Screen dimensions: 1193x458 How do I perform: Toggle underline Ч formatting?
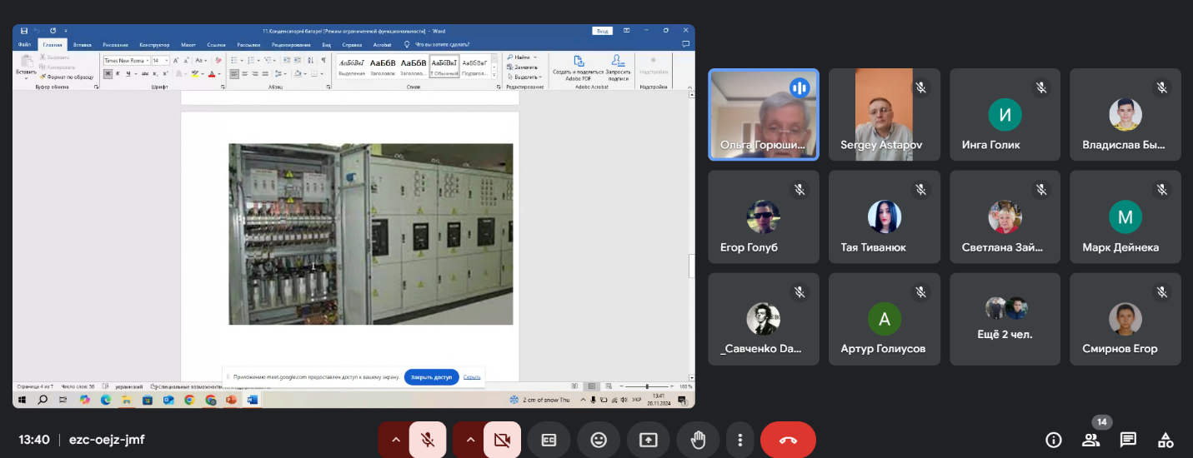[x=128, y=74]
